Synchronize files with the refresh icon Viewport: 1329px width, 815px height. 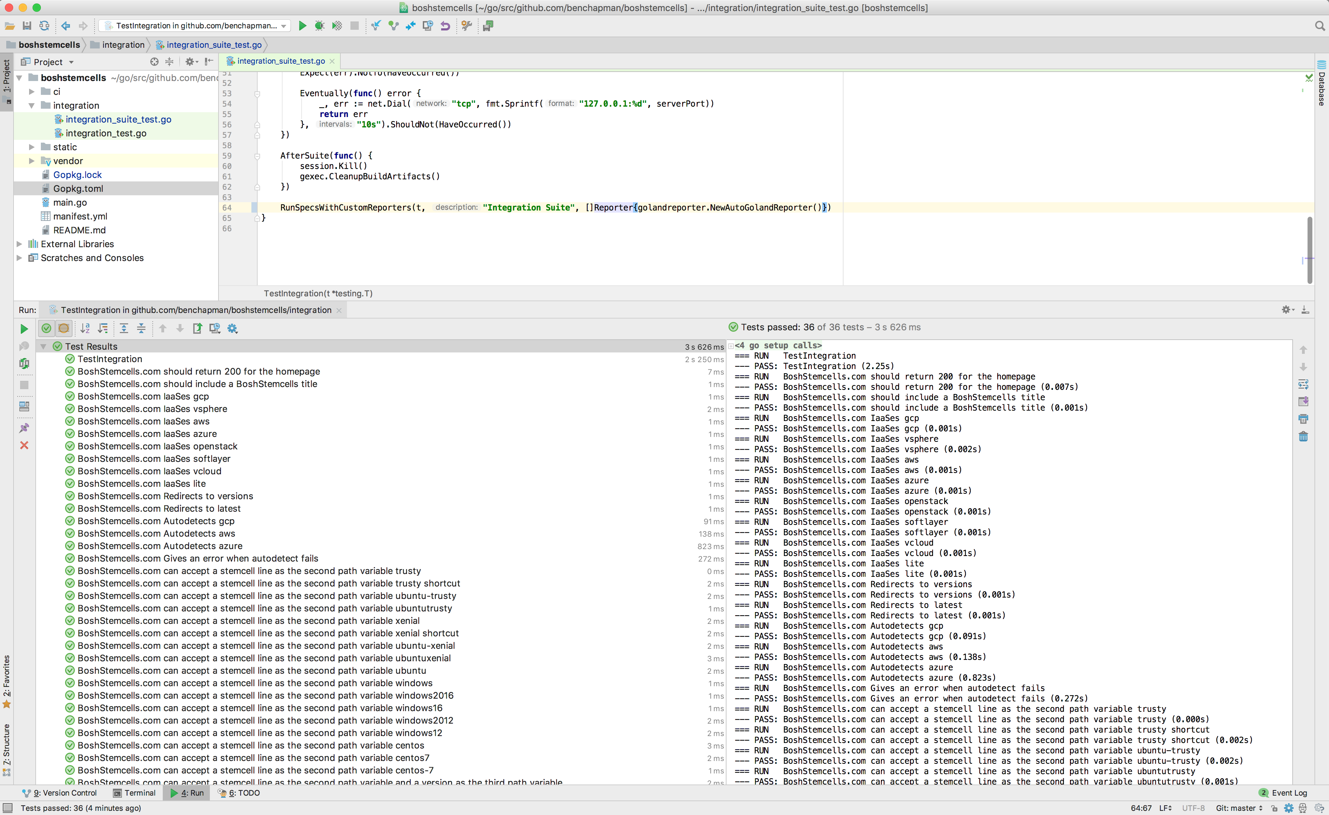tap(44, 25)
